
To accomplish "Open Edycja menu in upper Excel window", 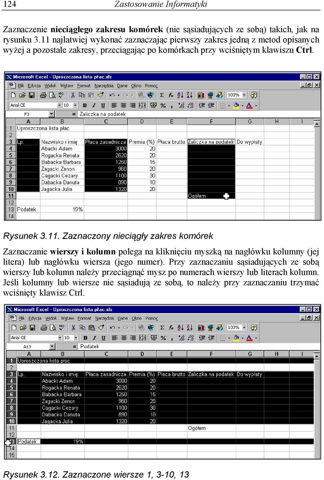I will pyautogui.click(x=34, y=86).
